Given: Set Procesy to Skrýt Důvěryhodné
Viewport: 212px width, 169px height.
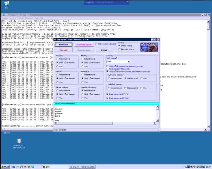Looking at the screenshot, I should (x=57, y=63).
